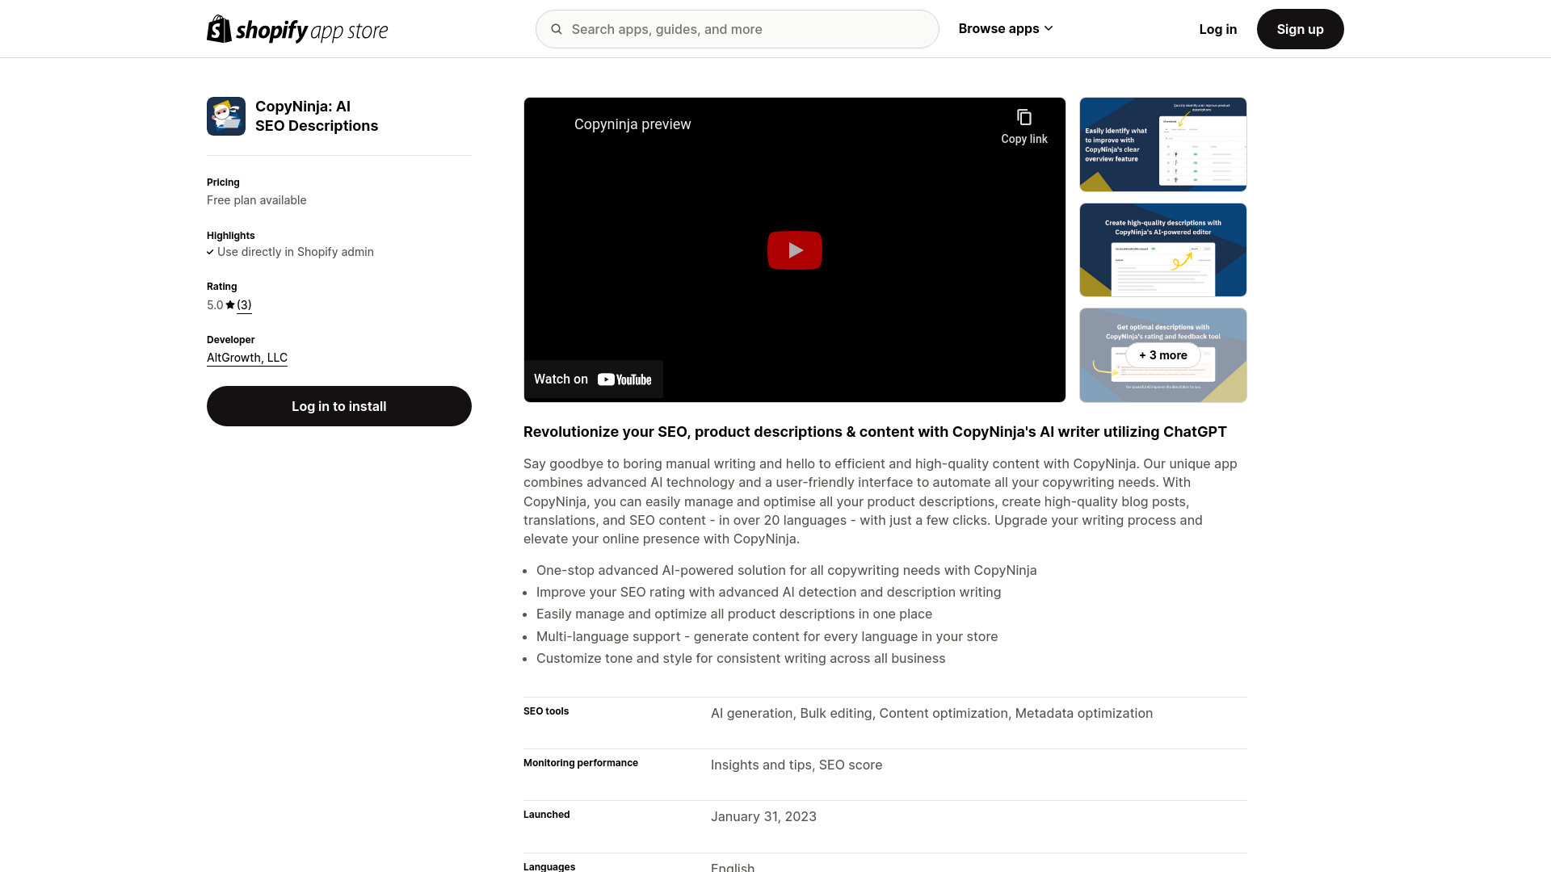Play the Copyninja preview video
The height and width of the screenshot is (872, 1551).
pyautogui.click(x=794, y=250)
